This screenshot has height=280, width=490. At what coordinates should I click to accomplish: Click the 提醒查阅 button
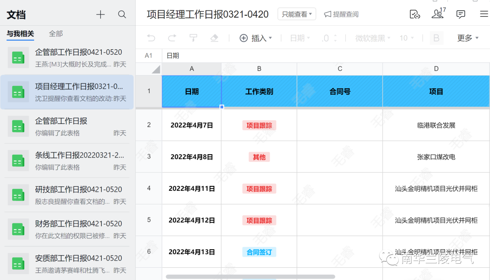click(x=341, y=14)
